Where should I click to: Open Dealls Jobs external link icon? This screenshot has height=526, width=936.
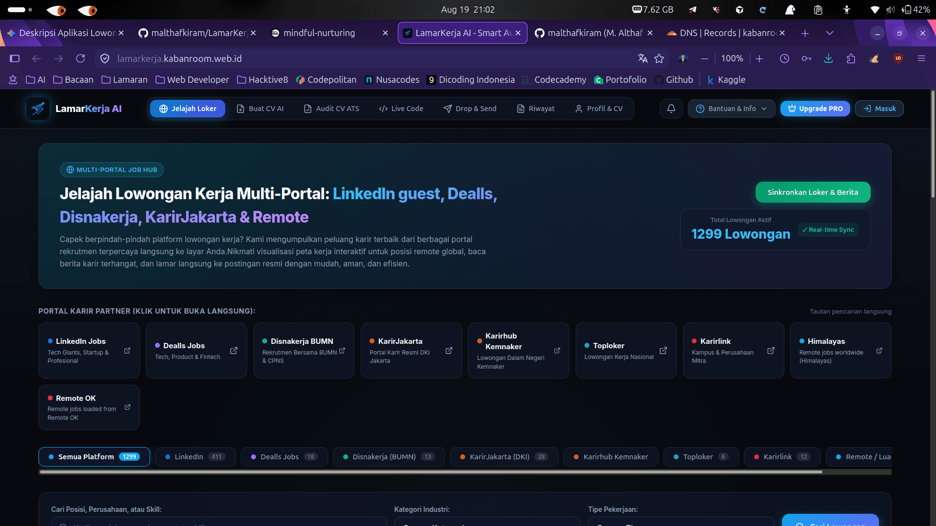coord(234,351)
